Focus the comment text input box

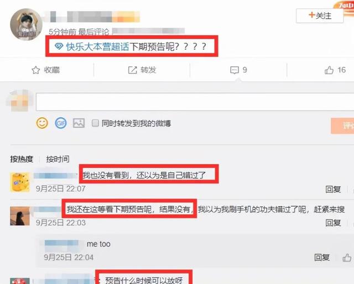point(195,102)
